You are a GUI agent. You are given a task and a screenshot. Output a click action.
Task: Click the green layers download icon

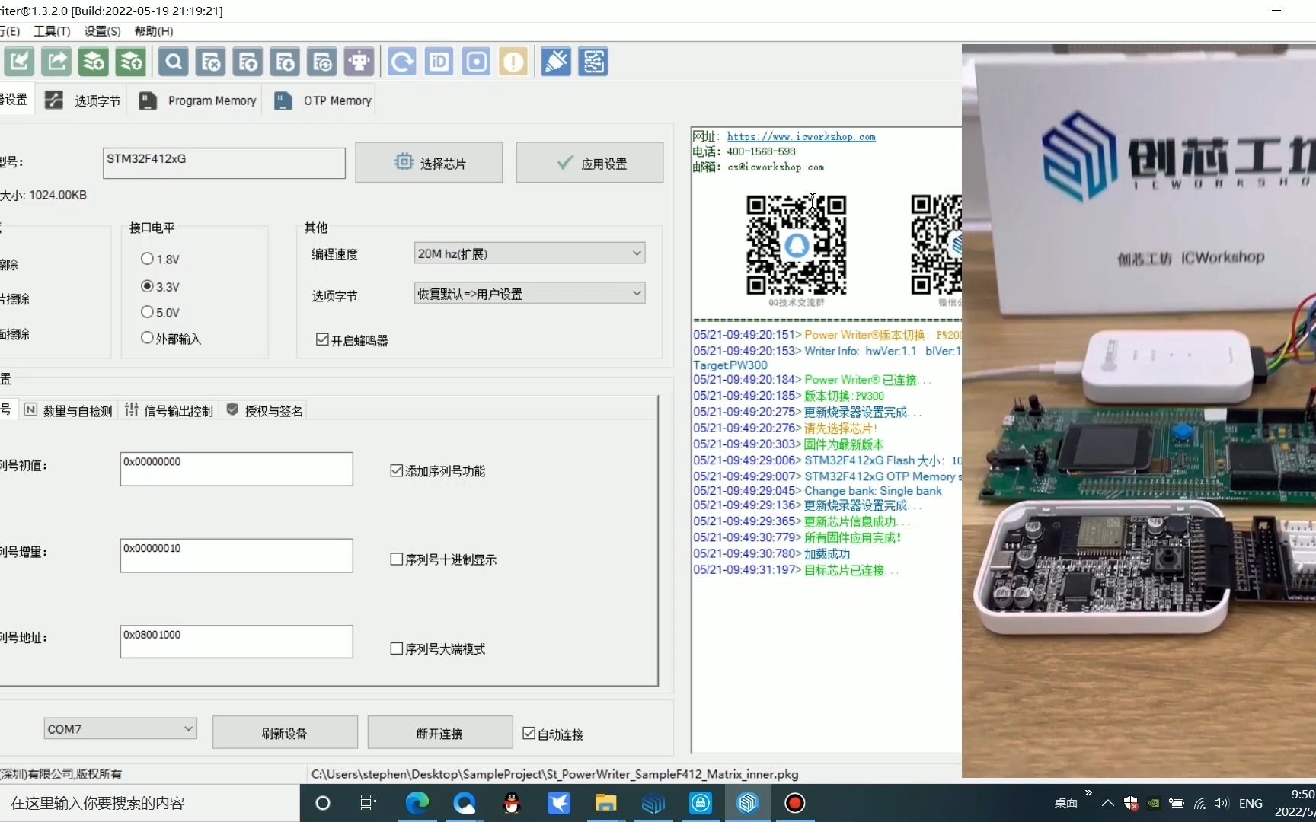click(x=94, y=61)
